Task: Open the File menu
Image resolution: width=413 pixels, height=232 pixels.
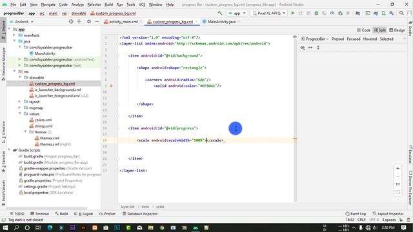Action: click(x=13, y=5)
